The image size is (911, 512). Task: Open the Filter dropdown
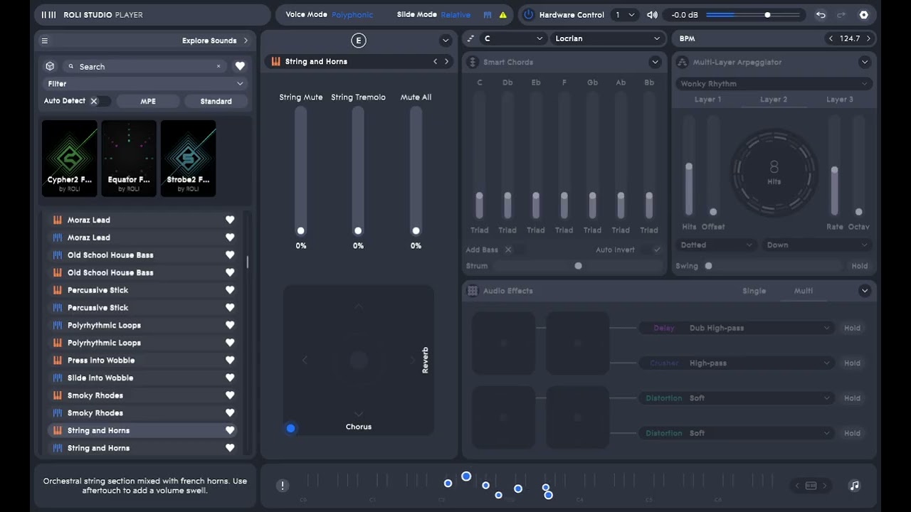pos(145,84)
